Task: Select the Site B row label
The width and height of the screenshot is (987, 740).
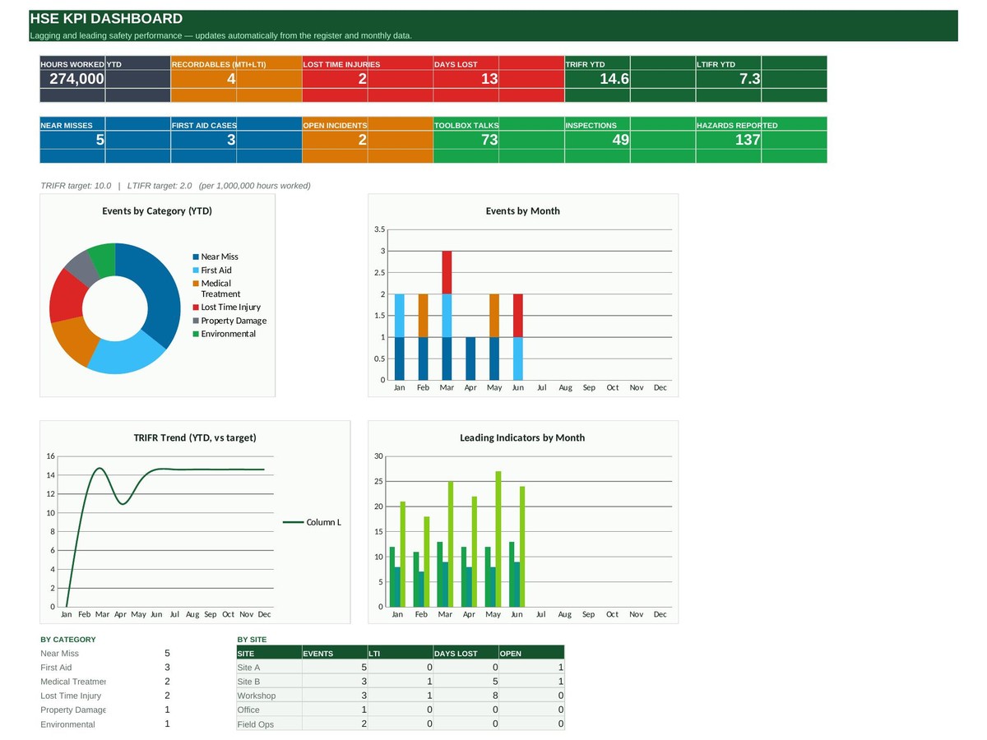Action: click(x=248, y=682)
